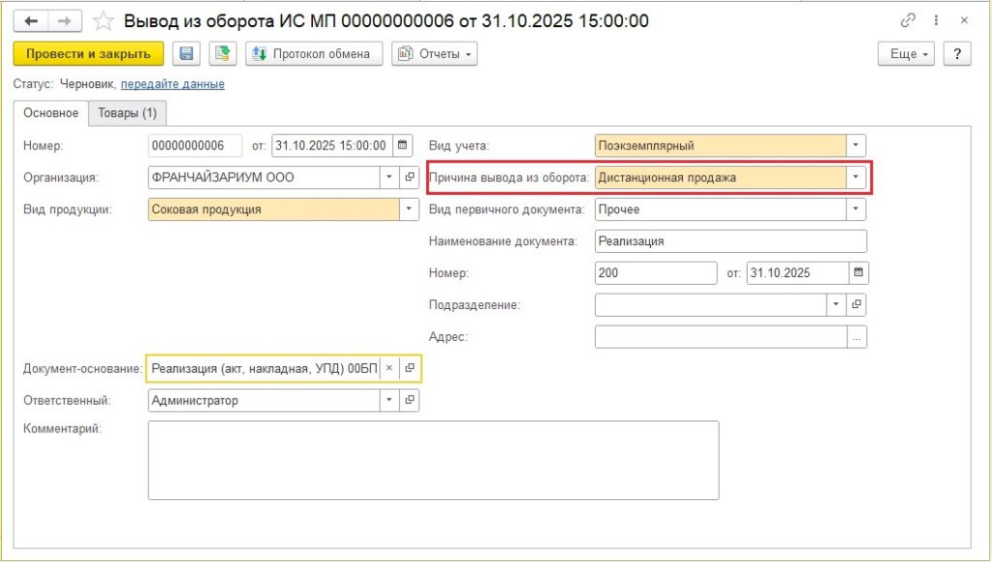Image resolution: width=992 pixels, height=562 pixels.
Task: Click the back navigation arrow
Action: click(31, 20)
